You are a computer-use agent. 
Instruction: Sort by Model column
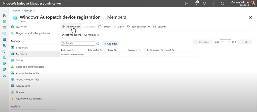[x=170, y=50]
